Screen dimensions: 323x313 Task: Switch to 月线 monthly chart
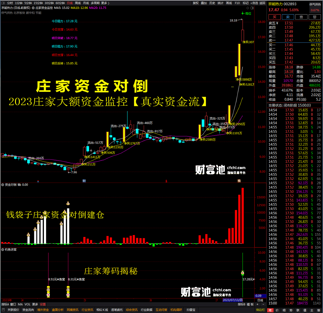coord(86,3)
